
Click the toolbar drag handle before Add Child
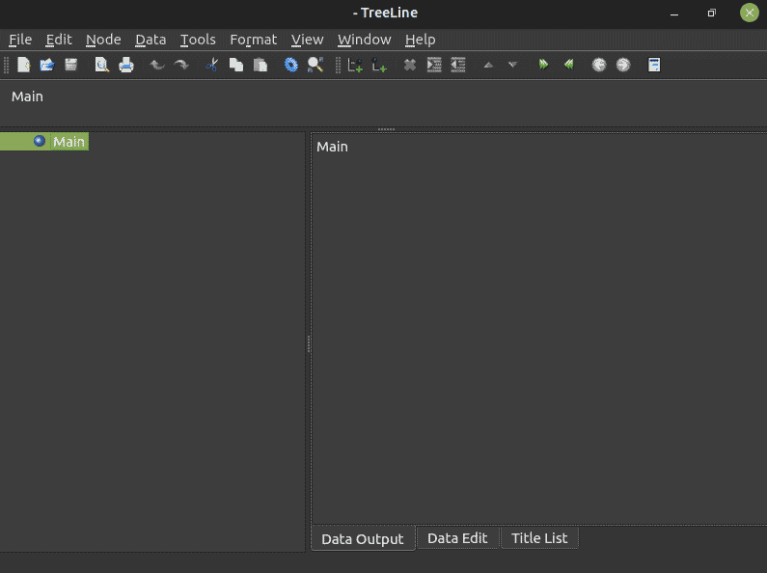click(338, 65)
